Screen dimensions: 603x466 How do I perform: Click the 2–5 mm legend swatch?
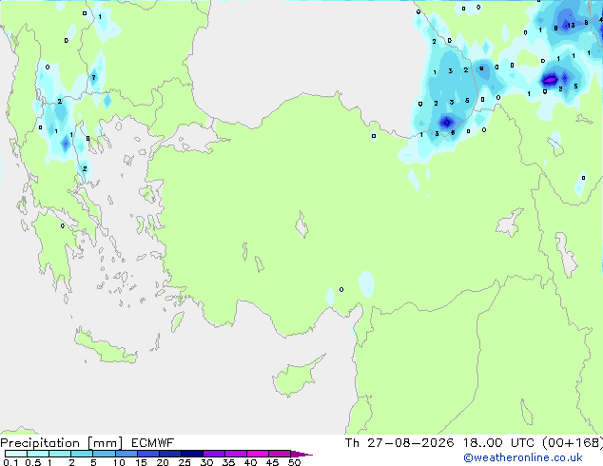click(82, 454)
